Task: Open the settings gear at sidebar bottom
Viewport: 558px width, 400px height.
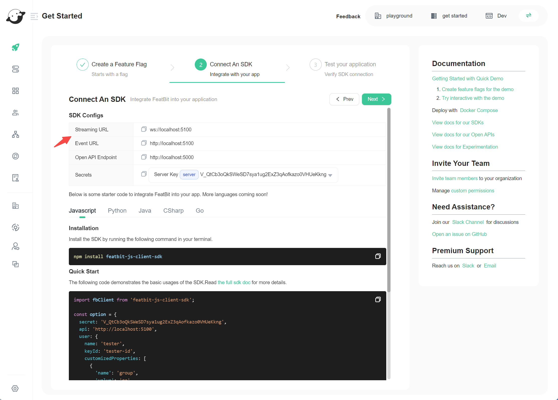Action: point(15,388)
